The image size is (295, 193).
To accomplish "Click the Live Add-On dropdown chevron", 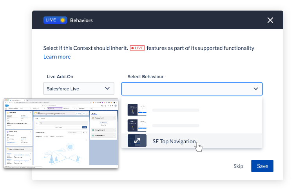I will [107, 89].
